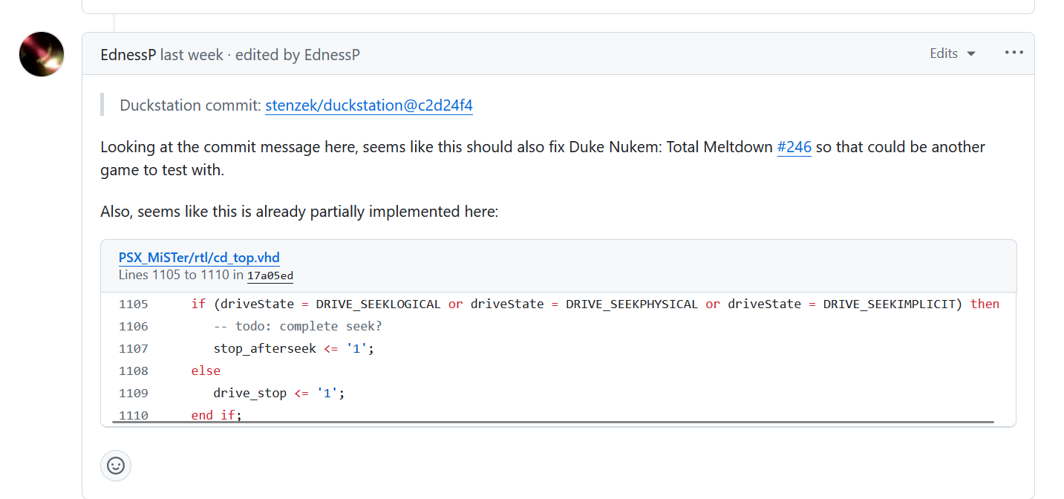This screenshot has width=1064, height=499.
Task: Open issue #246 link
Action: tap(794, 147)
